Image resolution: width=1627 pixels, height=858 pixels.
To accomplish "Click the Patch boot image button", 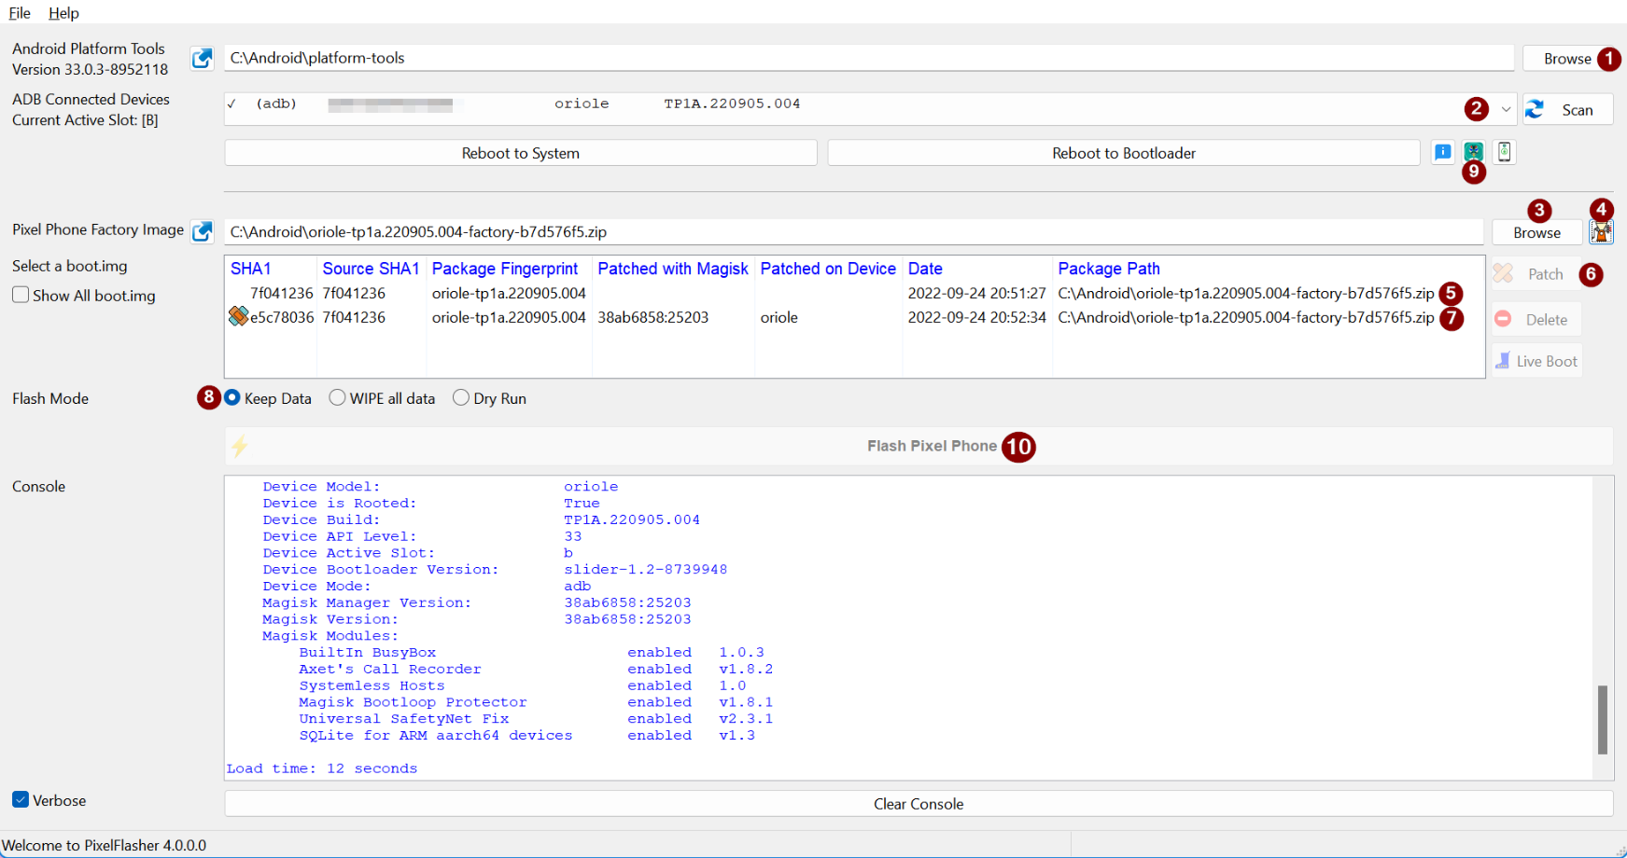I will pos(1536,274).
